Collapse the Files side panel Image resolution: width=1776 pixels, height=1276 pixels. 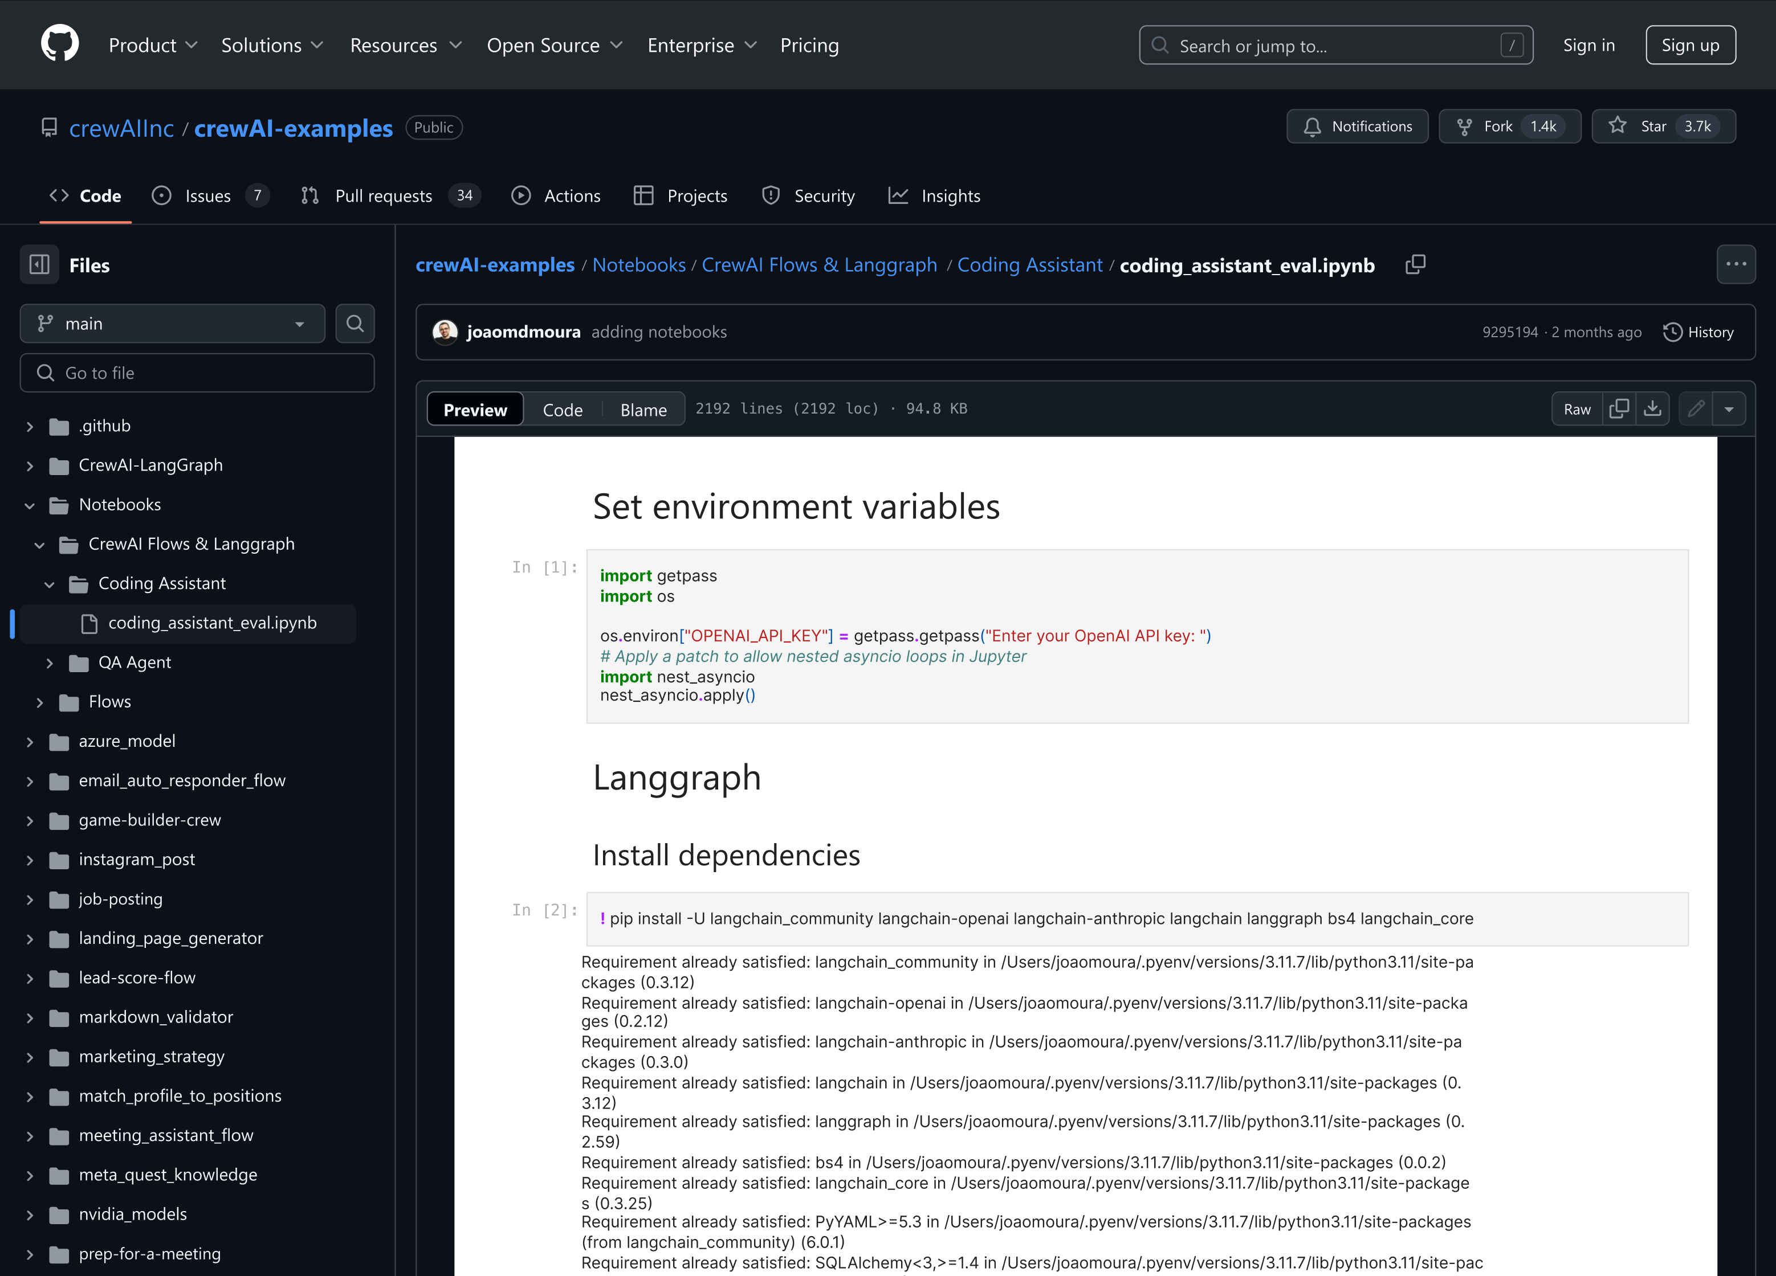point(39,265)
